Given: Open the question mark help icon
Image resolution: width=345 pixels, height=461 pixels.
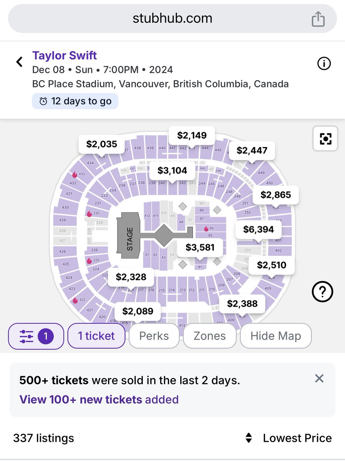Looking at the screenshot, I should pos(322,293).
